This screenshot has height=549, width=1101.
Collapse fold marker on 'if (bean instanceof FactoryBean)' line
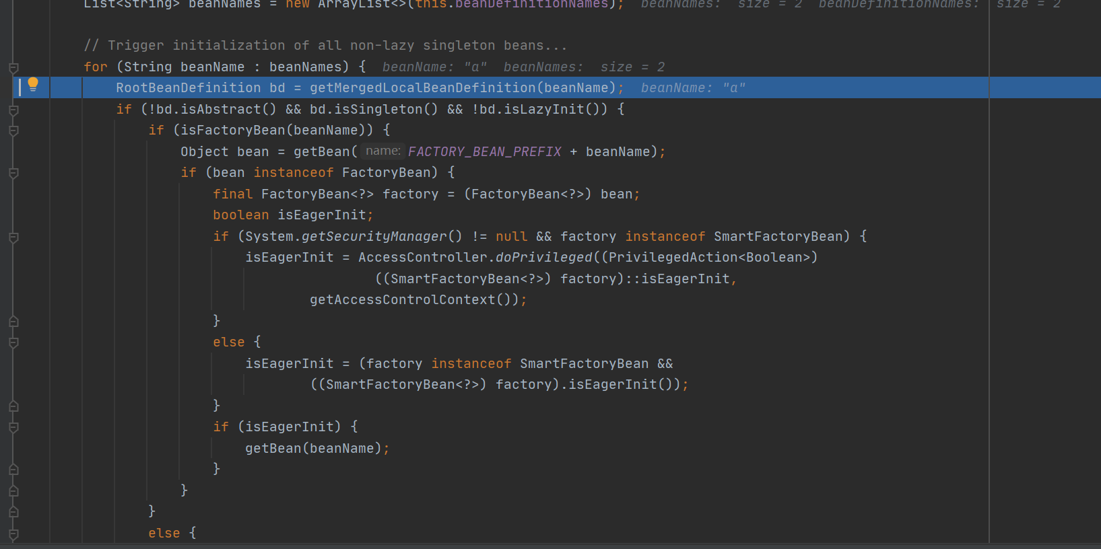(x=13, y=173)
